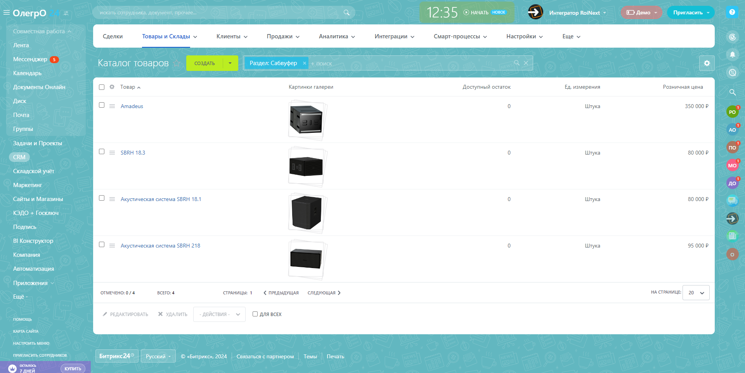Enable the ДЛЯ ВСЕХ checkbox
745x373 pixels.
click(255, 314)
